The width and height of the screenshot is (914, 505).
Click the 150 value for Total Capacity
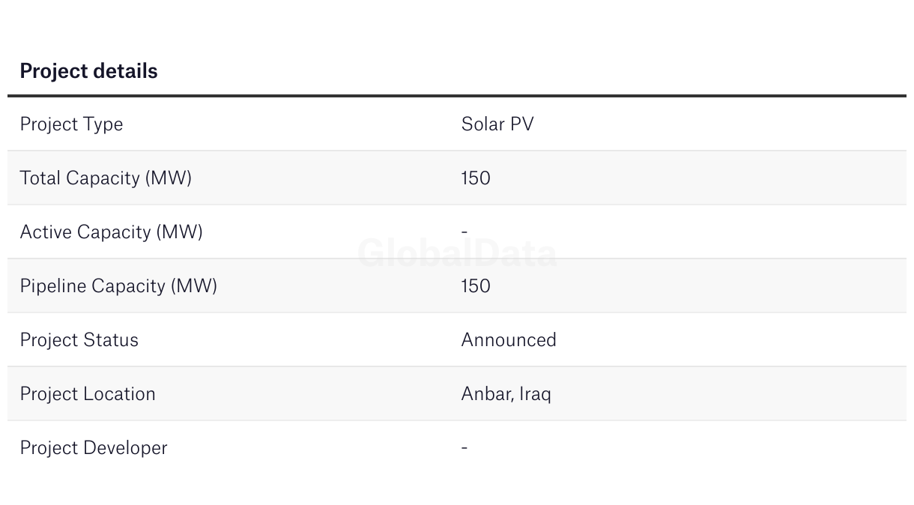click(476, 178)
